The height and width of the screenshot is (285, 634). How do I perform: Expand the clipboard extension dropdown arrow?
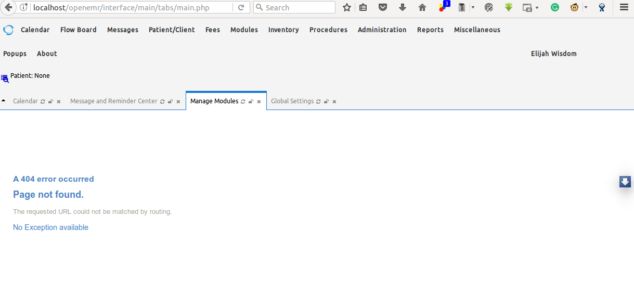(x=473, y=7)
